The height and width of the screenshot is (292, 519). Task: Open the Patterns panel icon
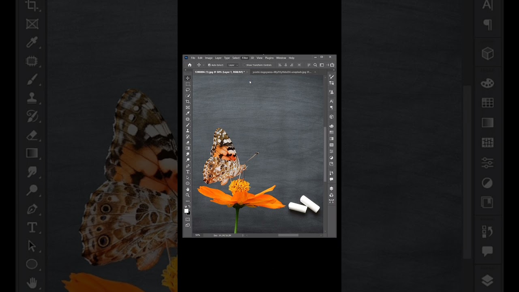pos(331,145)
